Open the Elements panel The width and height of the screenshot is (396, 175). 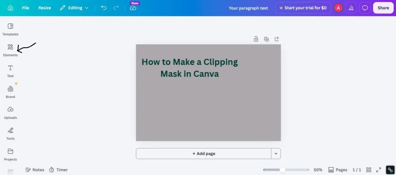click(10, 50)
